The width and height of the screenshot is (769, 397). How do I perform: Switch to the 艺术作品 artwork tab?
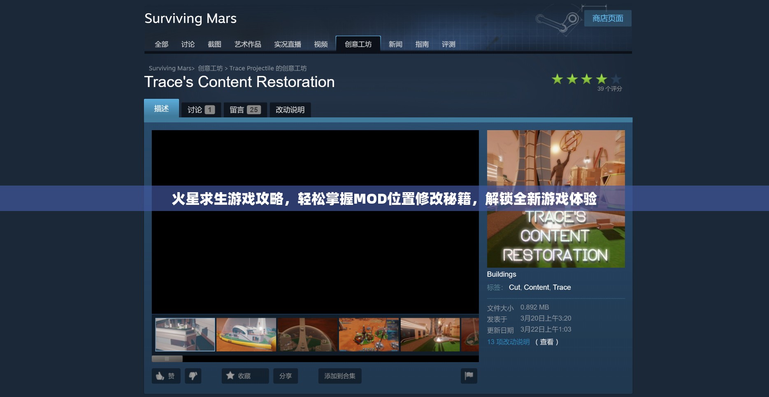248,44
